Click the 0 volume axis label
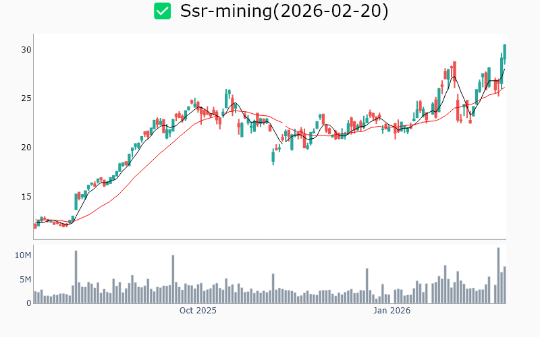Viewport: 540px width, 337px height. (x=28, y=303)
